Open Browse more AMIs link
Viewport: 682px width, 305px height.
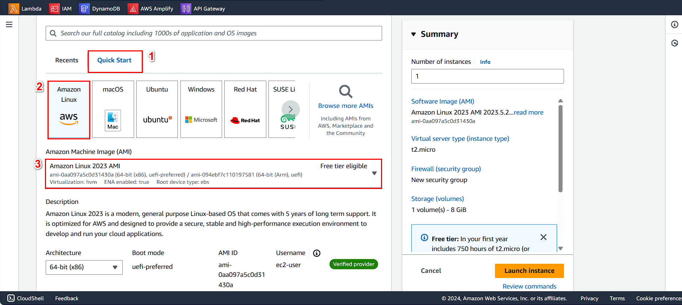[346, 106]
